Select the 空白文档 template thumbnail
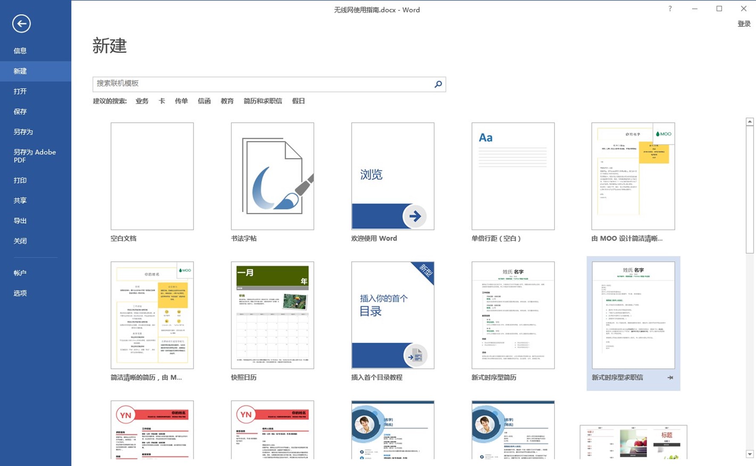The image size is (756, 466). tap(152, 176)
